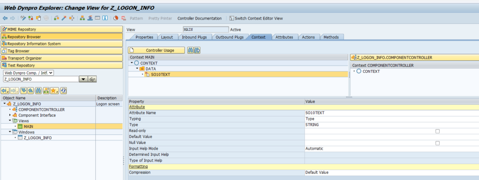
Task: Click the Z_LOGON_INFO object name input field
Action: pos(41,79)
